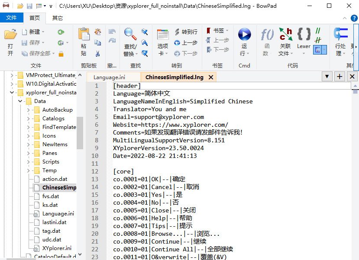Click the scissors cut icon

(x=98, y=54)
